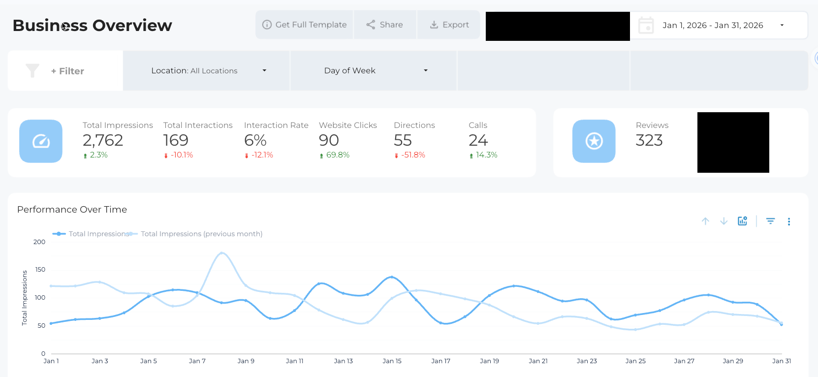Click the drill up arrow icon
818x377 pixels.
pyautogui.click(x=705, y=221)
